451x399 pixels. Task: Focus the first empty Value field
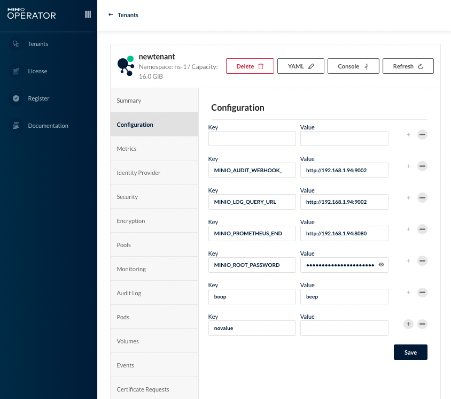344,139
